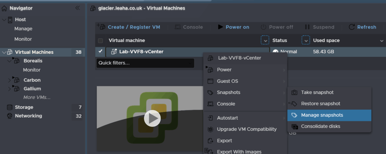The image size is (386, 154).
Task: Collapse the Virtual Machines tree node
Action: pos(4,52)
